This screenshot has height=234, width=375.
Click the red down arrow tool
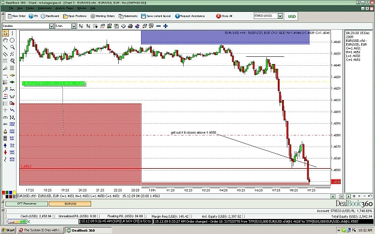click(x=5, y=152)
